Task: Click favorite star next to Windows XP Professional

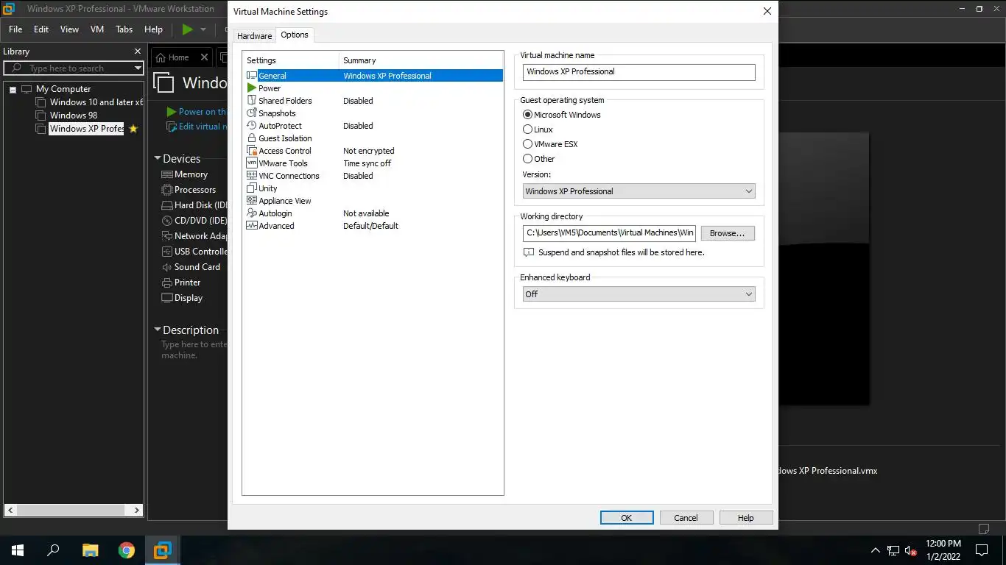Action: tap(133, 129)
